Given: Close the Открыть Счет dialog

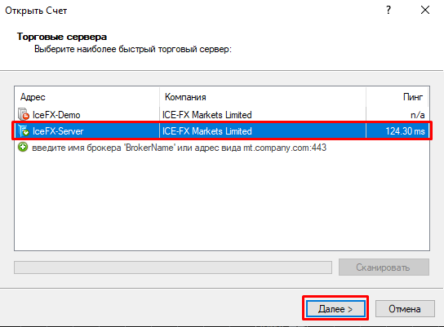Looking at the screenshot, I should (x=425, y=10).
